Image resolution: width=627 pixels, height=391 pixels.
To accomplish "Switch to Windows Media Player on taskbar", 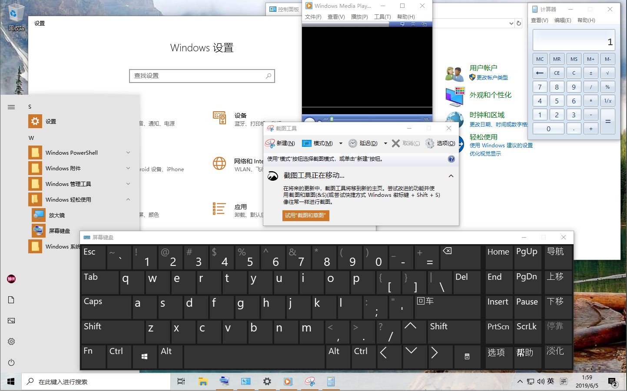I will (288, 381).
